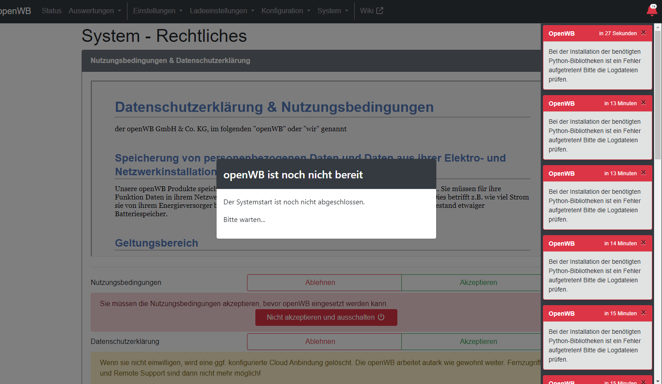Click the Nutzungsbedingungen row label
This screenshot has width=662, height=384.
pos(126,283)
